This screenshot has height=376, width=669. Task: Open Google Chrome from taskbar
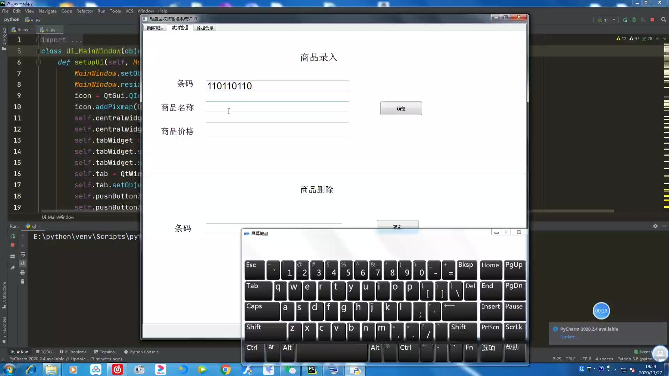(226, 370)
